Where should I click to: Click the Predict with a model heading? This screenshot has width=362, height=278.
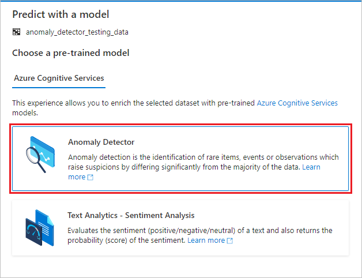tap(61, 14)
